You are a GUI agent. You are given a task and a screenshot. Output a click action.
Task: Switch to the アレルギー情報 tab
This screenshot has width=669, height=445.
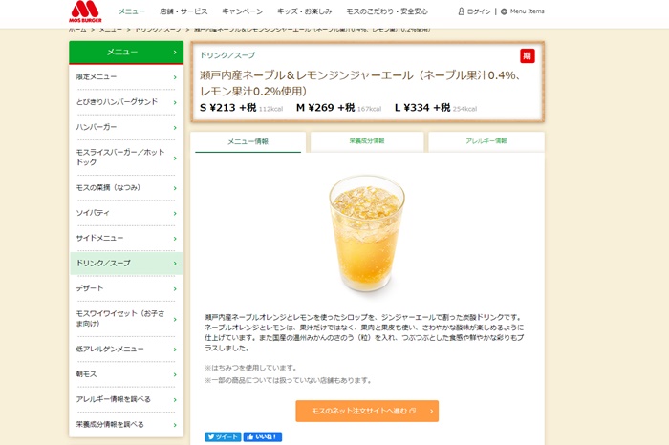[486, 141]
